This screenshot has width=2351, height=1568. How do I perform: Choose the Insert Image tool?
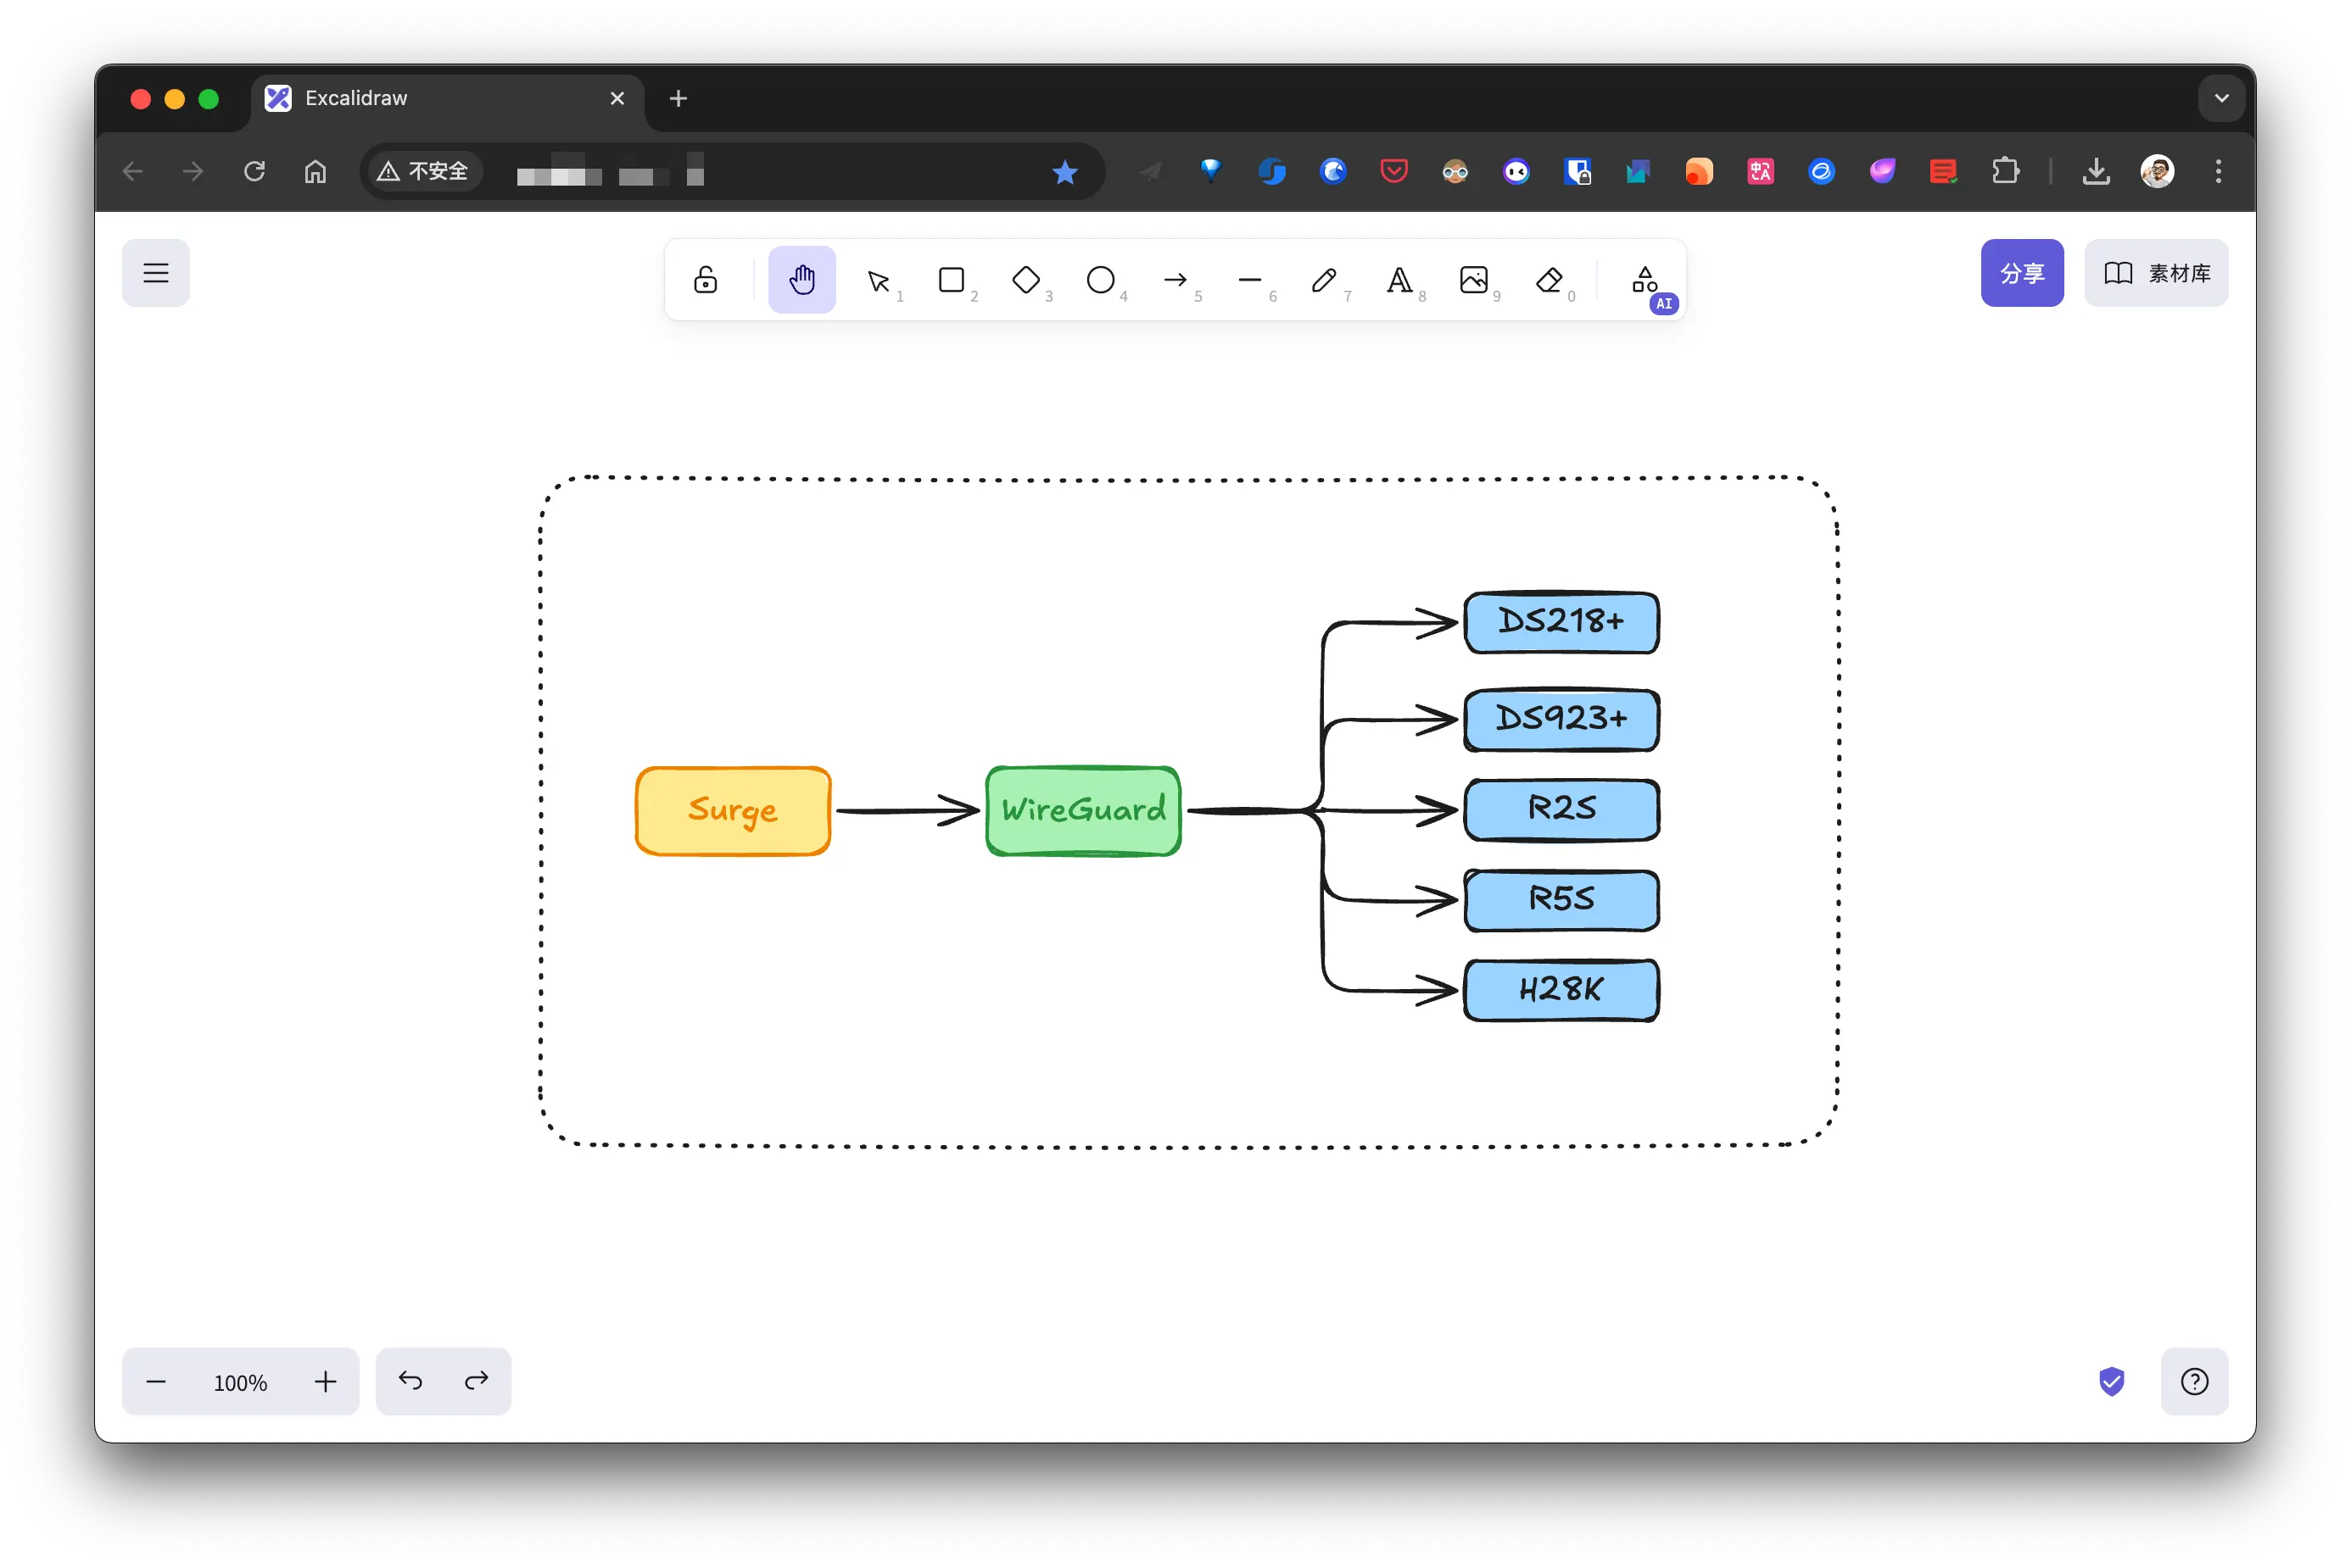coord(1474,280)
